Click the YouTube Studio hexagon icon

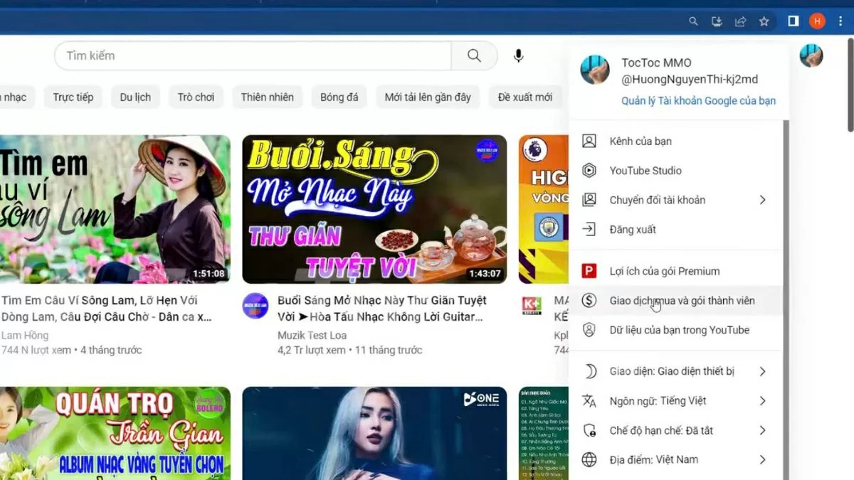pos(589,171)
